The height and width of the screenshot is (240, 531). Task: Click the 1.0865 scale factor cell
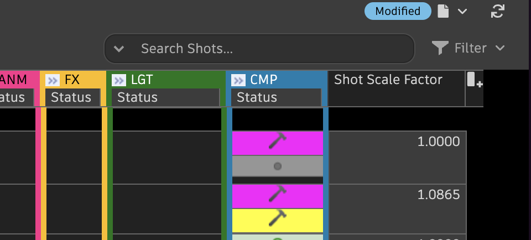tap(398, 196)
